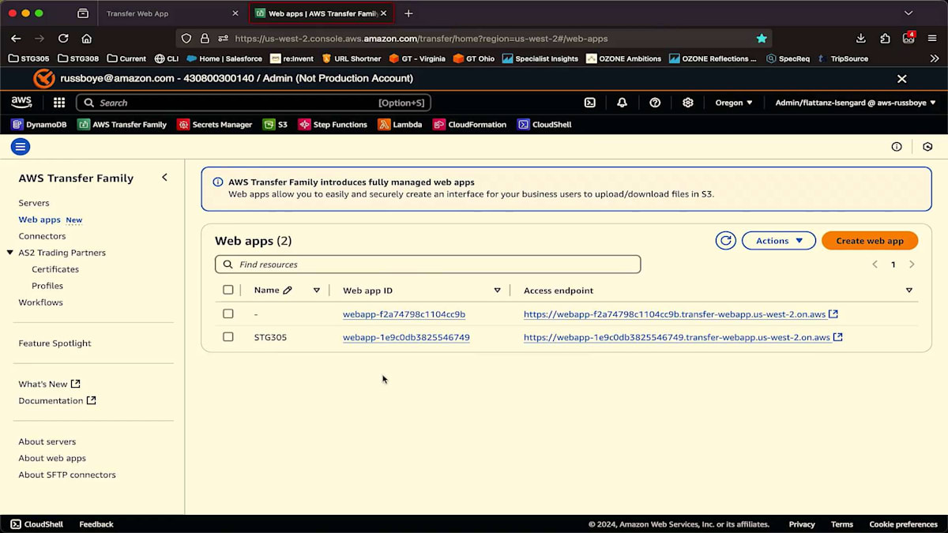This screenshot has width=948, height=533.
Task: Open the Lambda favorite shortcut
Action: [x=400, y=125]
